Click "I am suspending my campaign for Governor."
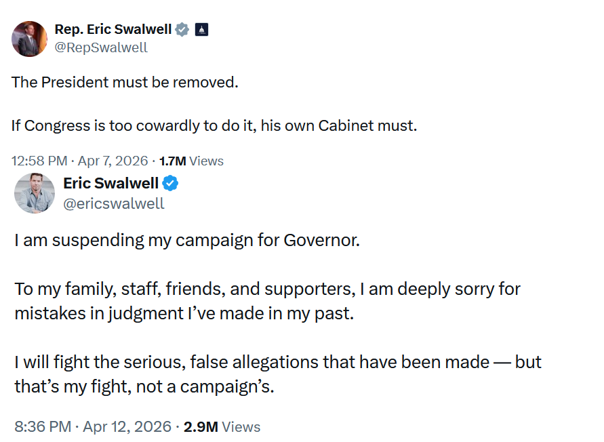 click(187, 241)
